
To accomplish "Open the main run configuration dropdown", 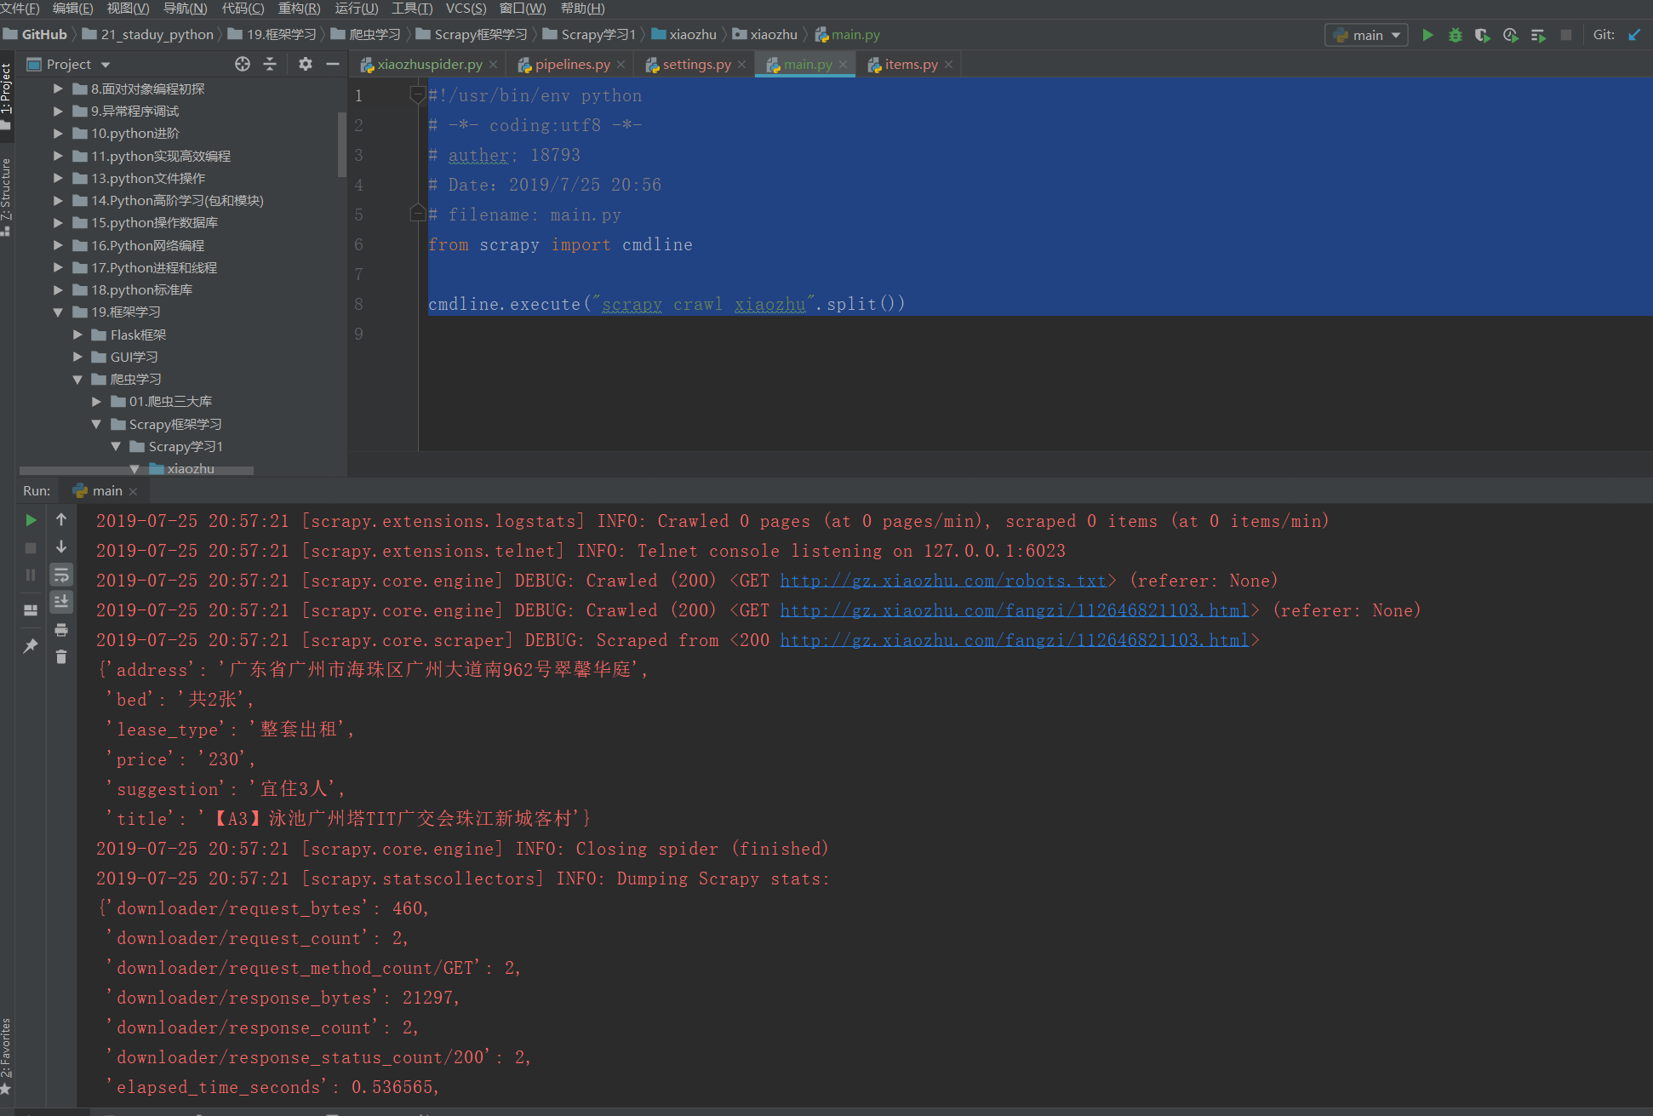I will (x=1366, y=35).
